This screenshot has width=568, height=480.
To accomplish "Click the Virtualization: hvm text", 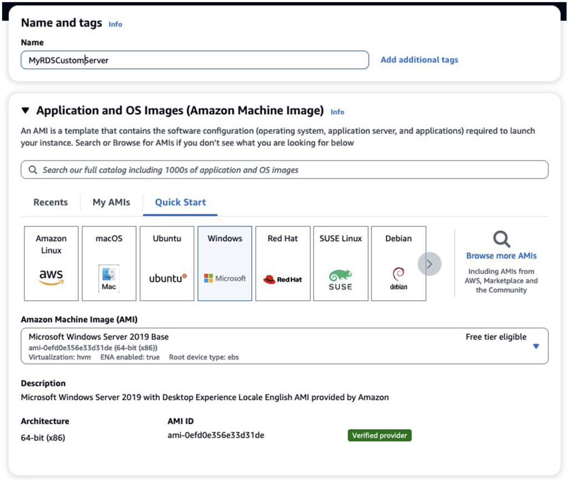I will point(60,357).
